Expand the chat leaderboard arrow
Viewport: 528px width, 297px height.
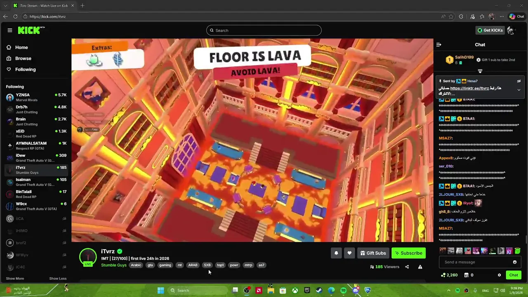pyautogui.click(x=480, y=71)
